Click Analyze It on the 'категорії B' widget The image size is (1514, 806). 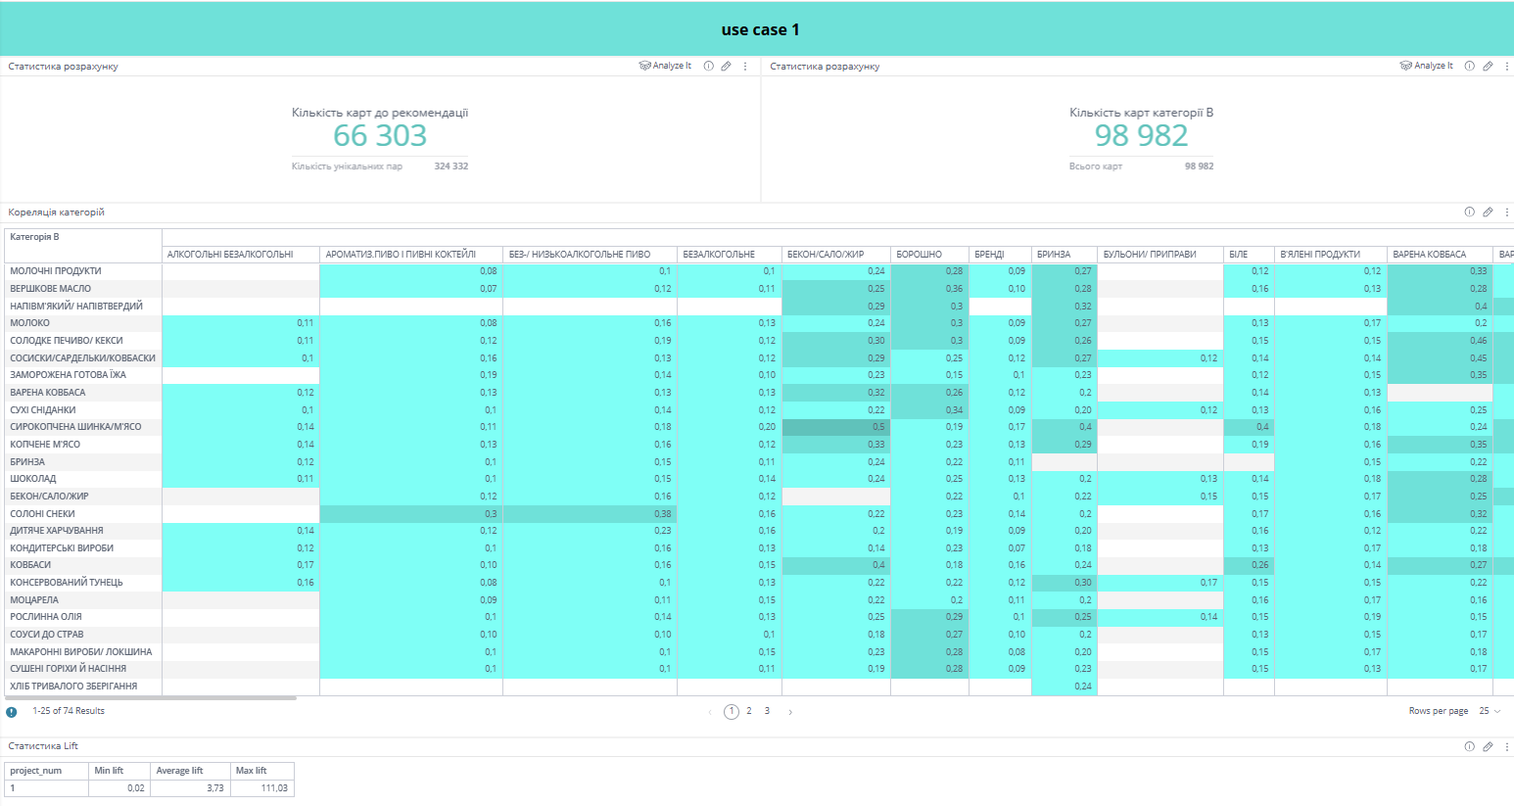click(1427, 66)
